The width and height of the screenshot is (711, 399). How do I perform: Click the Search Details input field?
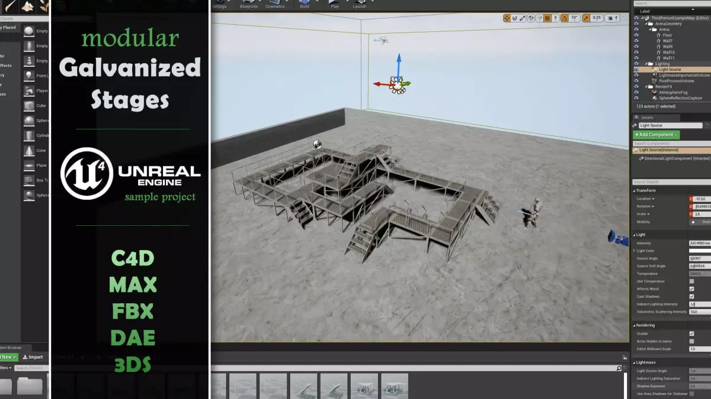[x=672, y=182]
